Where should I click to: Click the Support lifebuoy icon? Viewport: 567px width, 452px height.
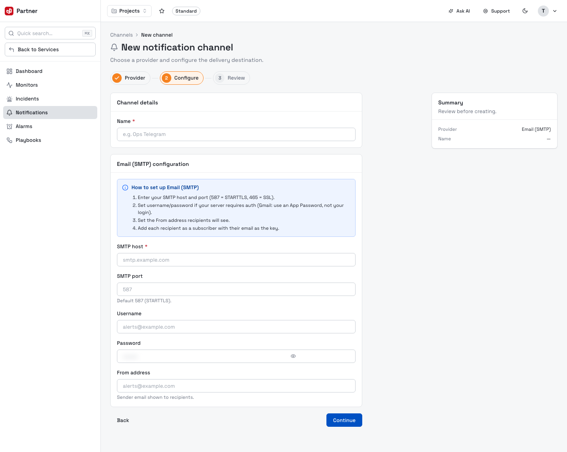click(x=485, y=11)
